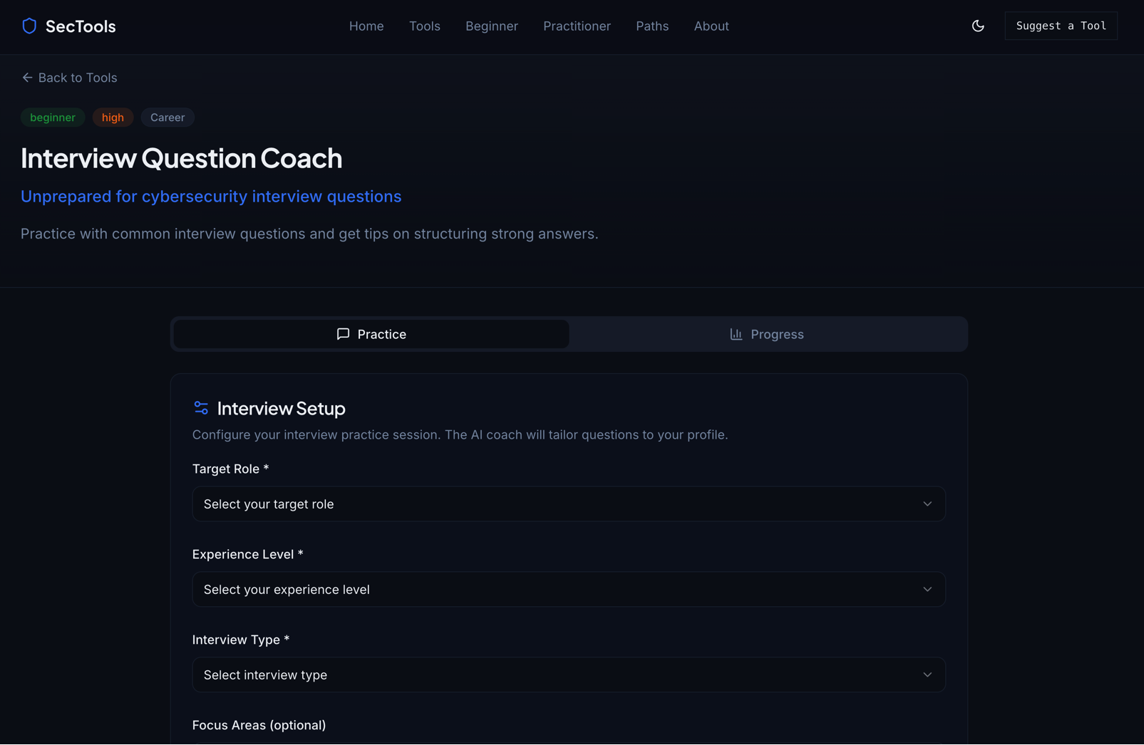Switch to the Progress tab

pyautogui.click(x=767, y=333)
